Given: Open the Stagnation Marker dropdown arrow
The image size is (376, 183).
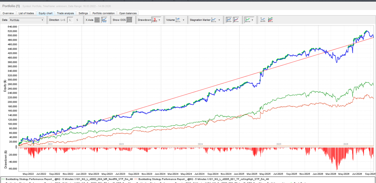Looking at the screenshot, I should click(x=219, y=20).
